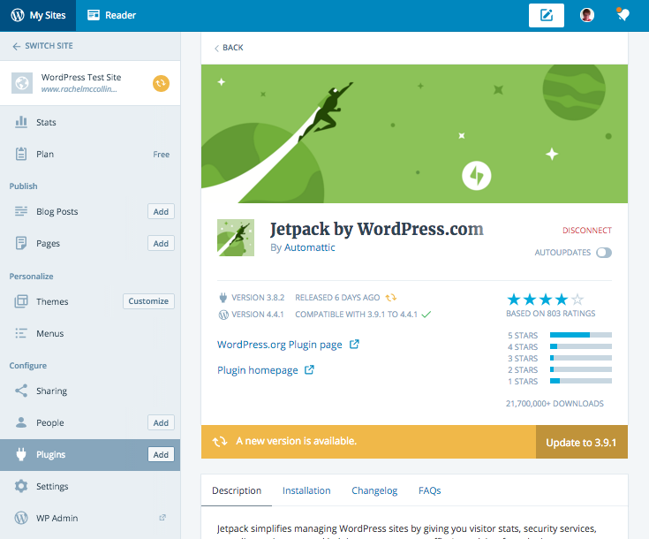Screen dimensions: 649x539
Task: Click the Plugins plug icon in sidebar
Action: click(x=21, y=454)
